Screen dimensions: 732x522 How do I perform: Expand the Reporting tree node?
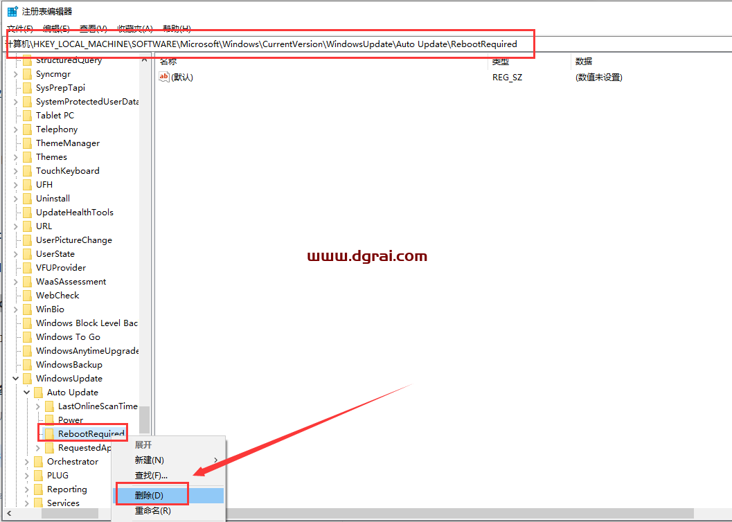[26, 489]
